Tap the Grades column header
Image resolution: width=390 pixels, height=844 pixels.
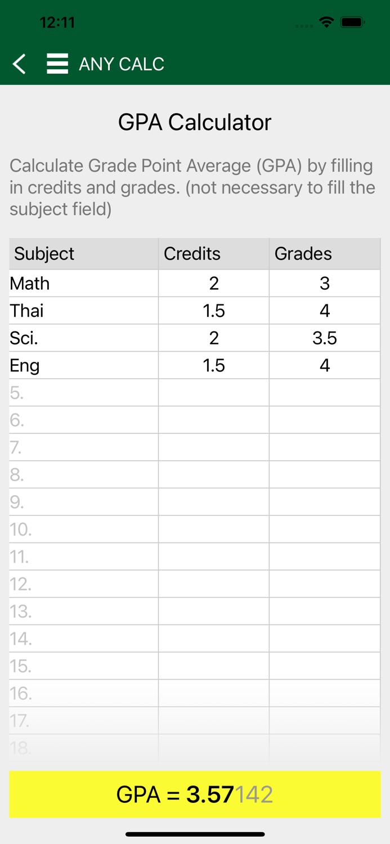pyautogui.click(x=302, y=254)
